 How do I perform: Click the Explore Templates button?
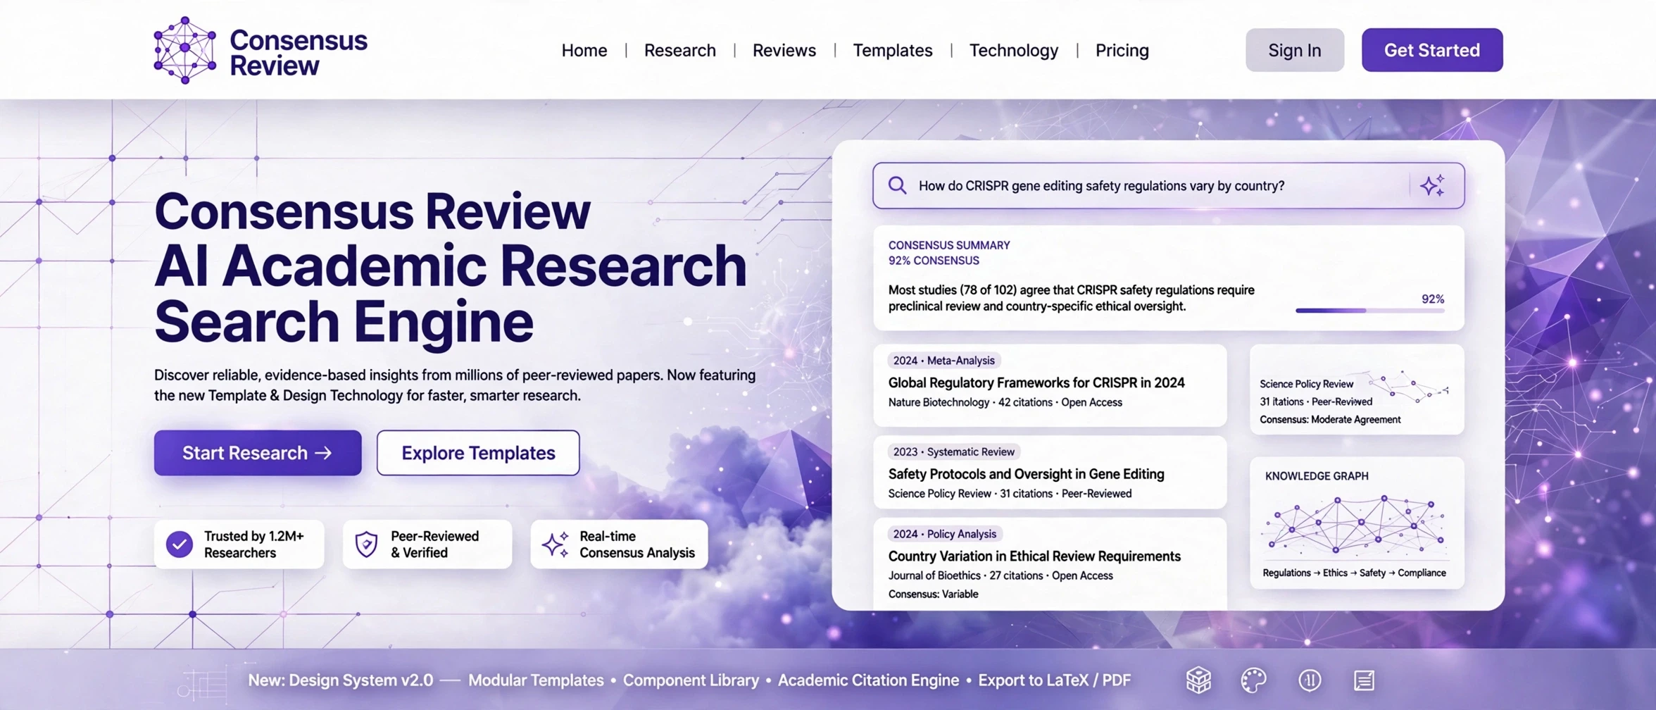coord(478,453)
